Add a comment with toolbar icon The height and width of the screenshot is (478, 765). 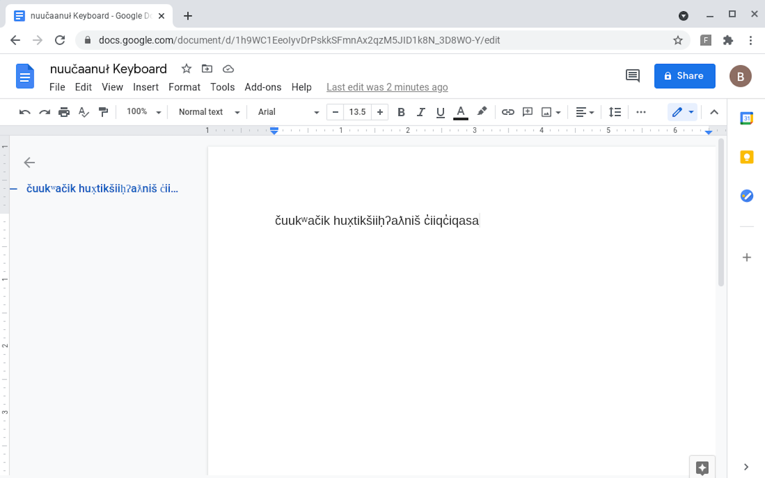point(527,112)
